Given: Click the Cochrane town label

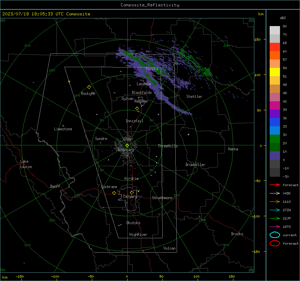Looking at the screenshot, I should point(109,187).
